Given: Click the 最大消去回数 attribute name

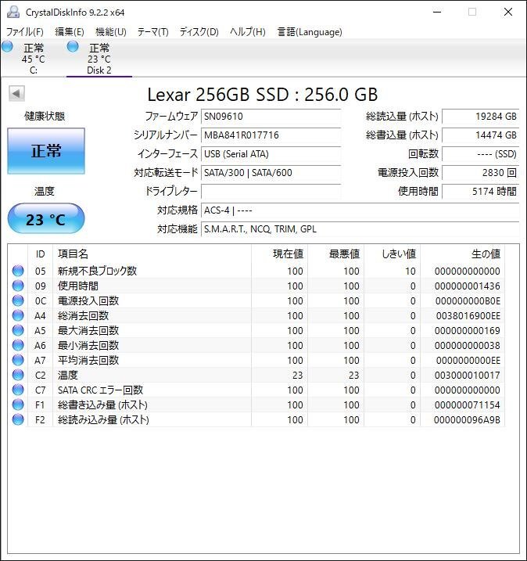Looking at the screenshot, I should [88, 330].
